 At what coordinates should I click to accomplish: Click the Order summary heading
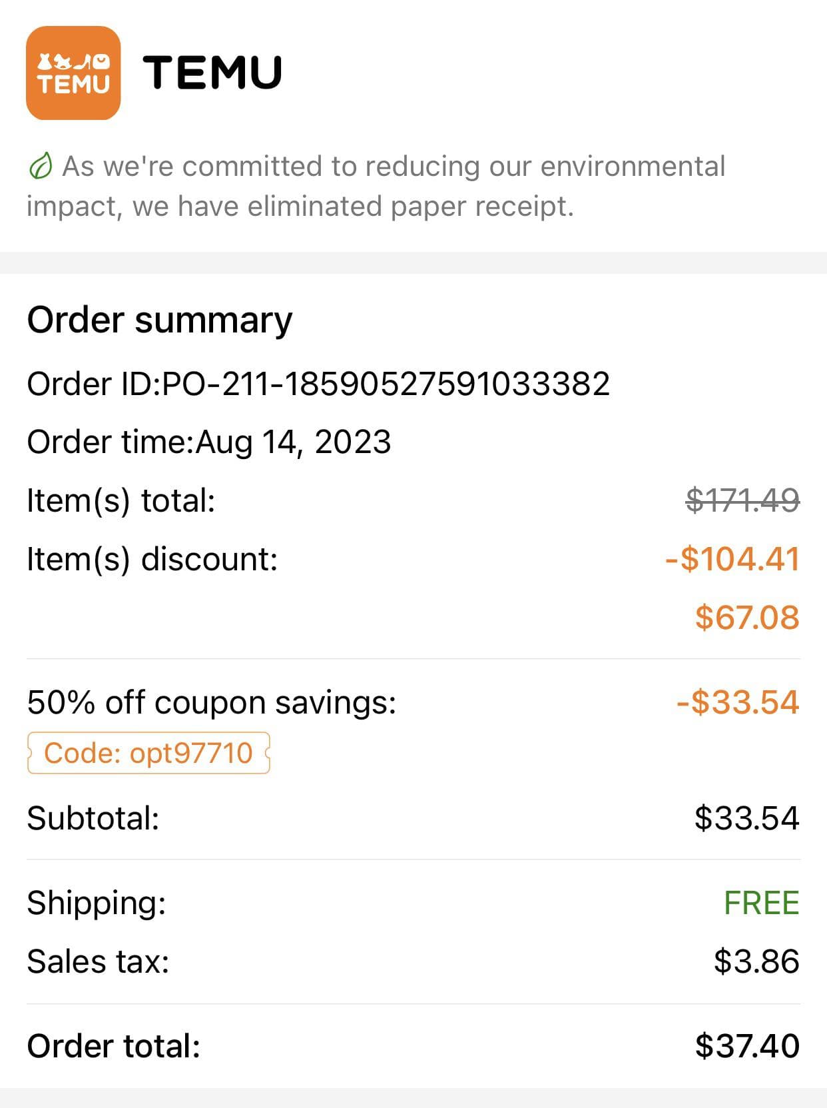pyautogui.click(x=160, y=320)
